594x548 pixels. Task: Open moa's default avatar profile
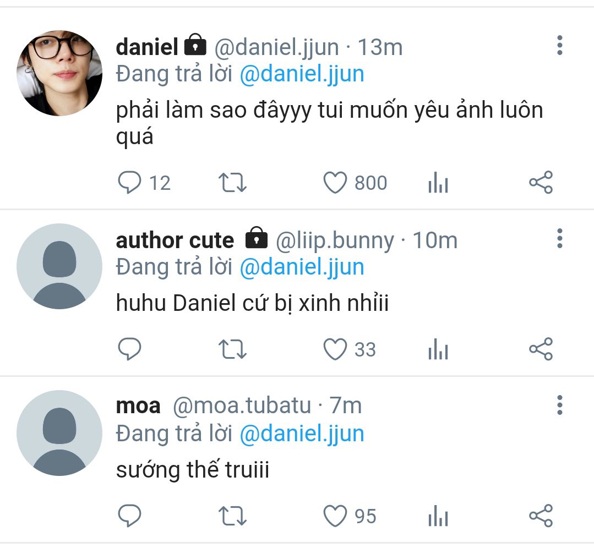pyautogui.click(x=59, y=433)
